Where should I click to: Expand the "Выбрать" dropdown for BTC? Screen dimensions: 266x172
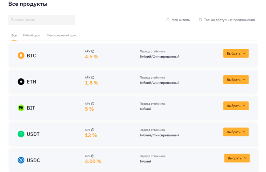(x=236, y=53)
